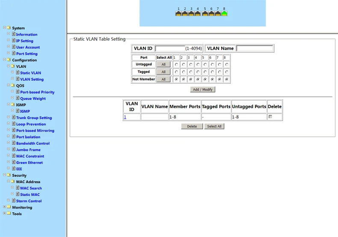Collapse the Security tree node

pos(4,174)
